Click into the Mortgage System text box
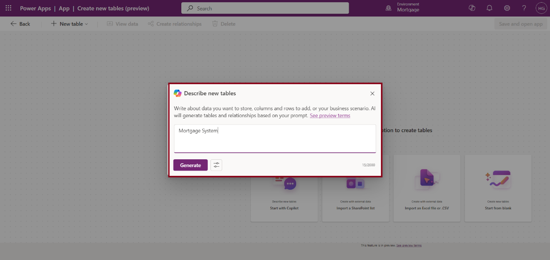 275,138
